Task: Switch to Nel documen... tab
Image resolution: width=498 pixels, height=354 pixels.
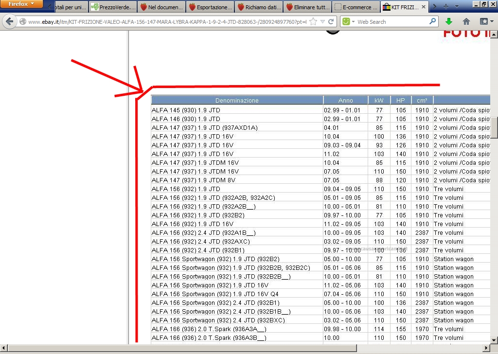Action: [x=162, y=7]
